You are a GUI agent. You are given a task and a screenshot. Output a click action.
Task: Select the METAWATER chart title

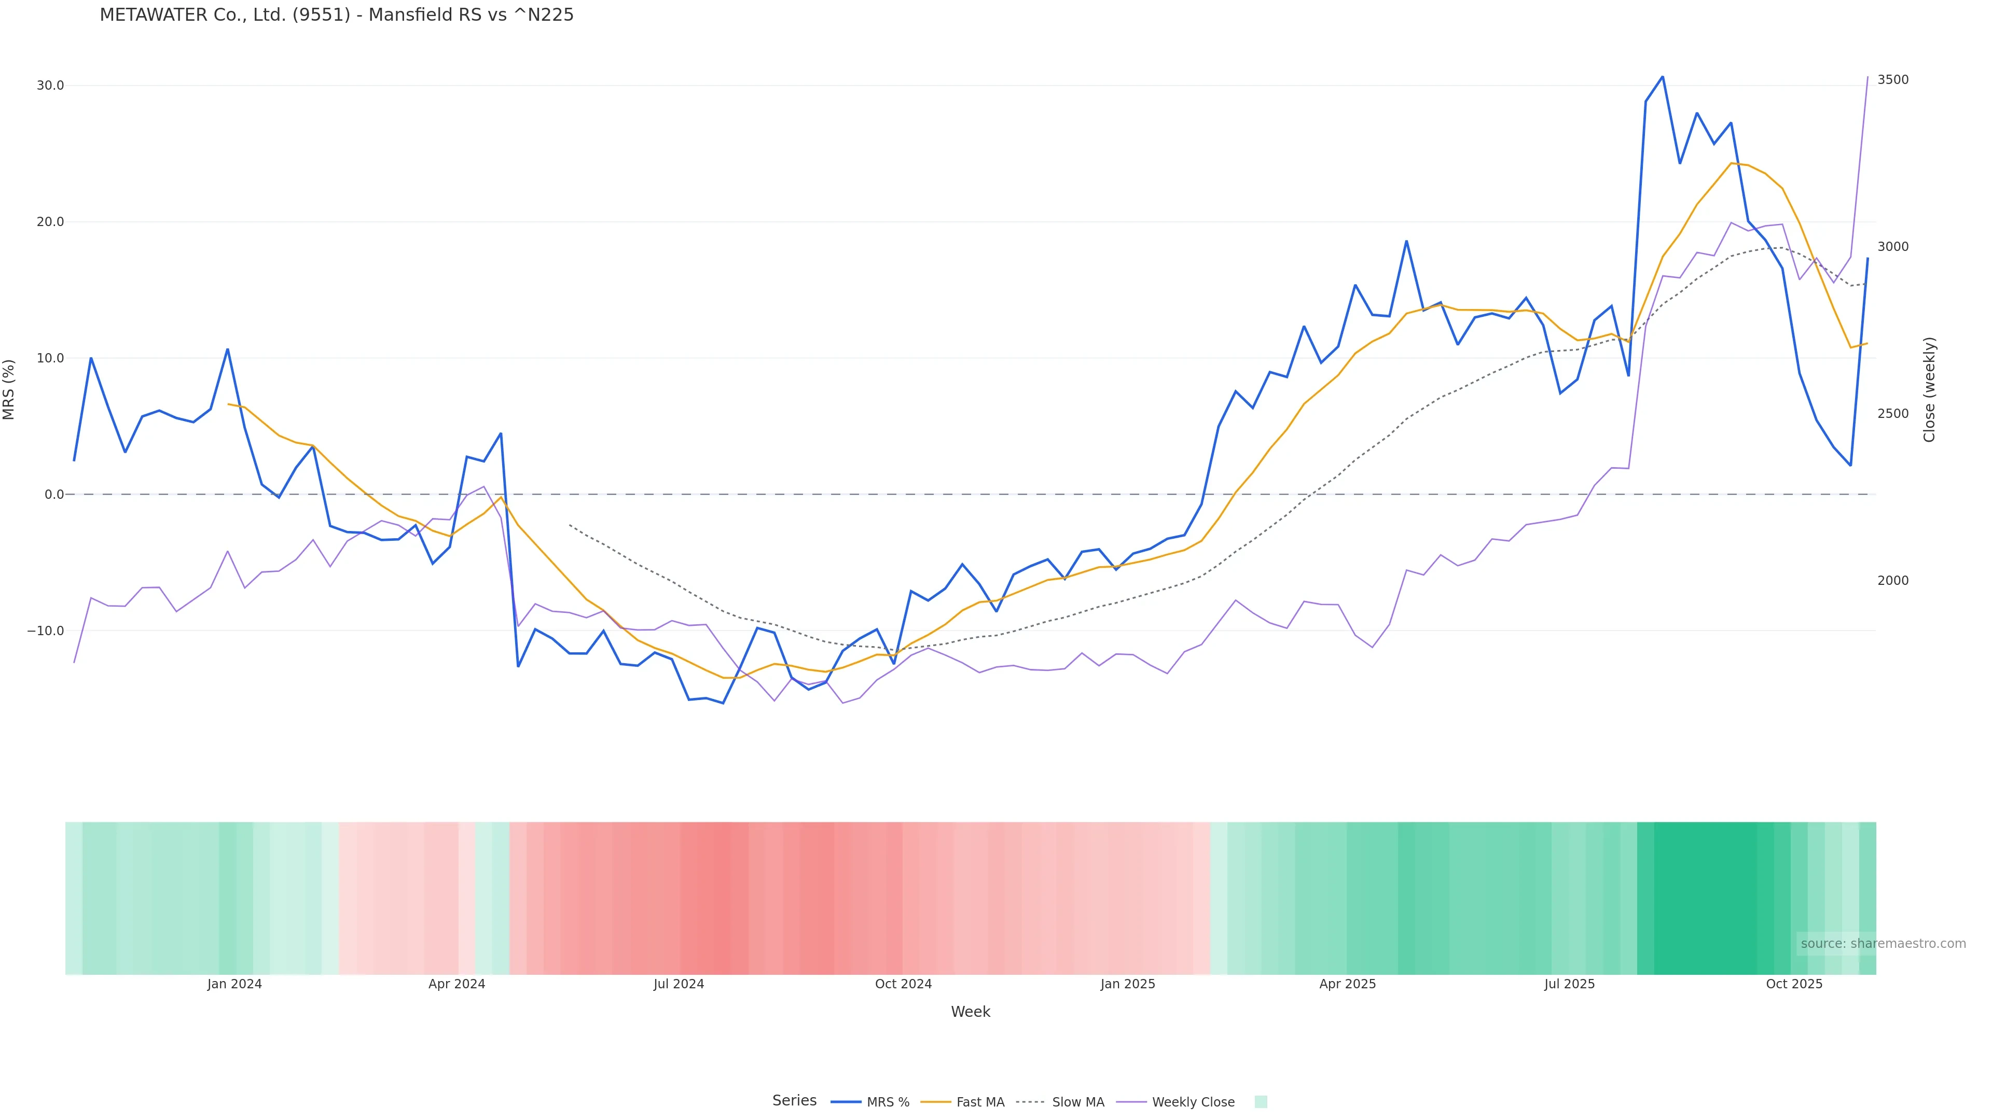pyautogui.click(x=336, y=16)
